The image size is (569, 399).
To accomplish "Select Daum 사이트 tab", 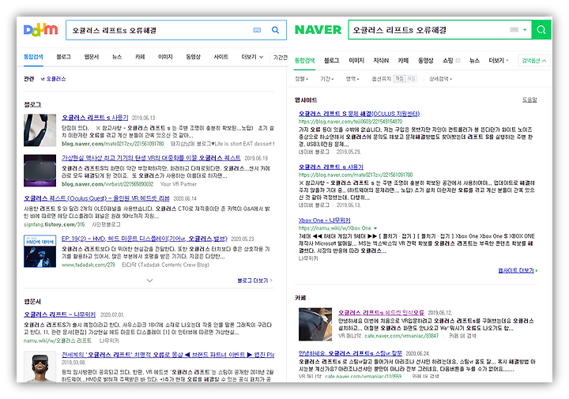I will 221,57.
